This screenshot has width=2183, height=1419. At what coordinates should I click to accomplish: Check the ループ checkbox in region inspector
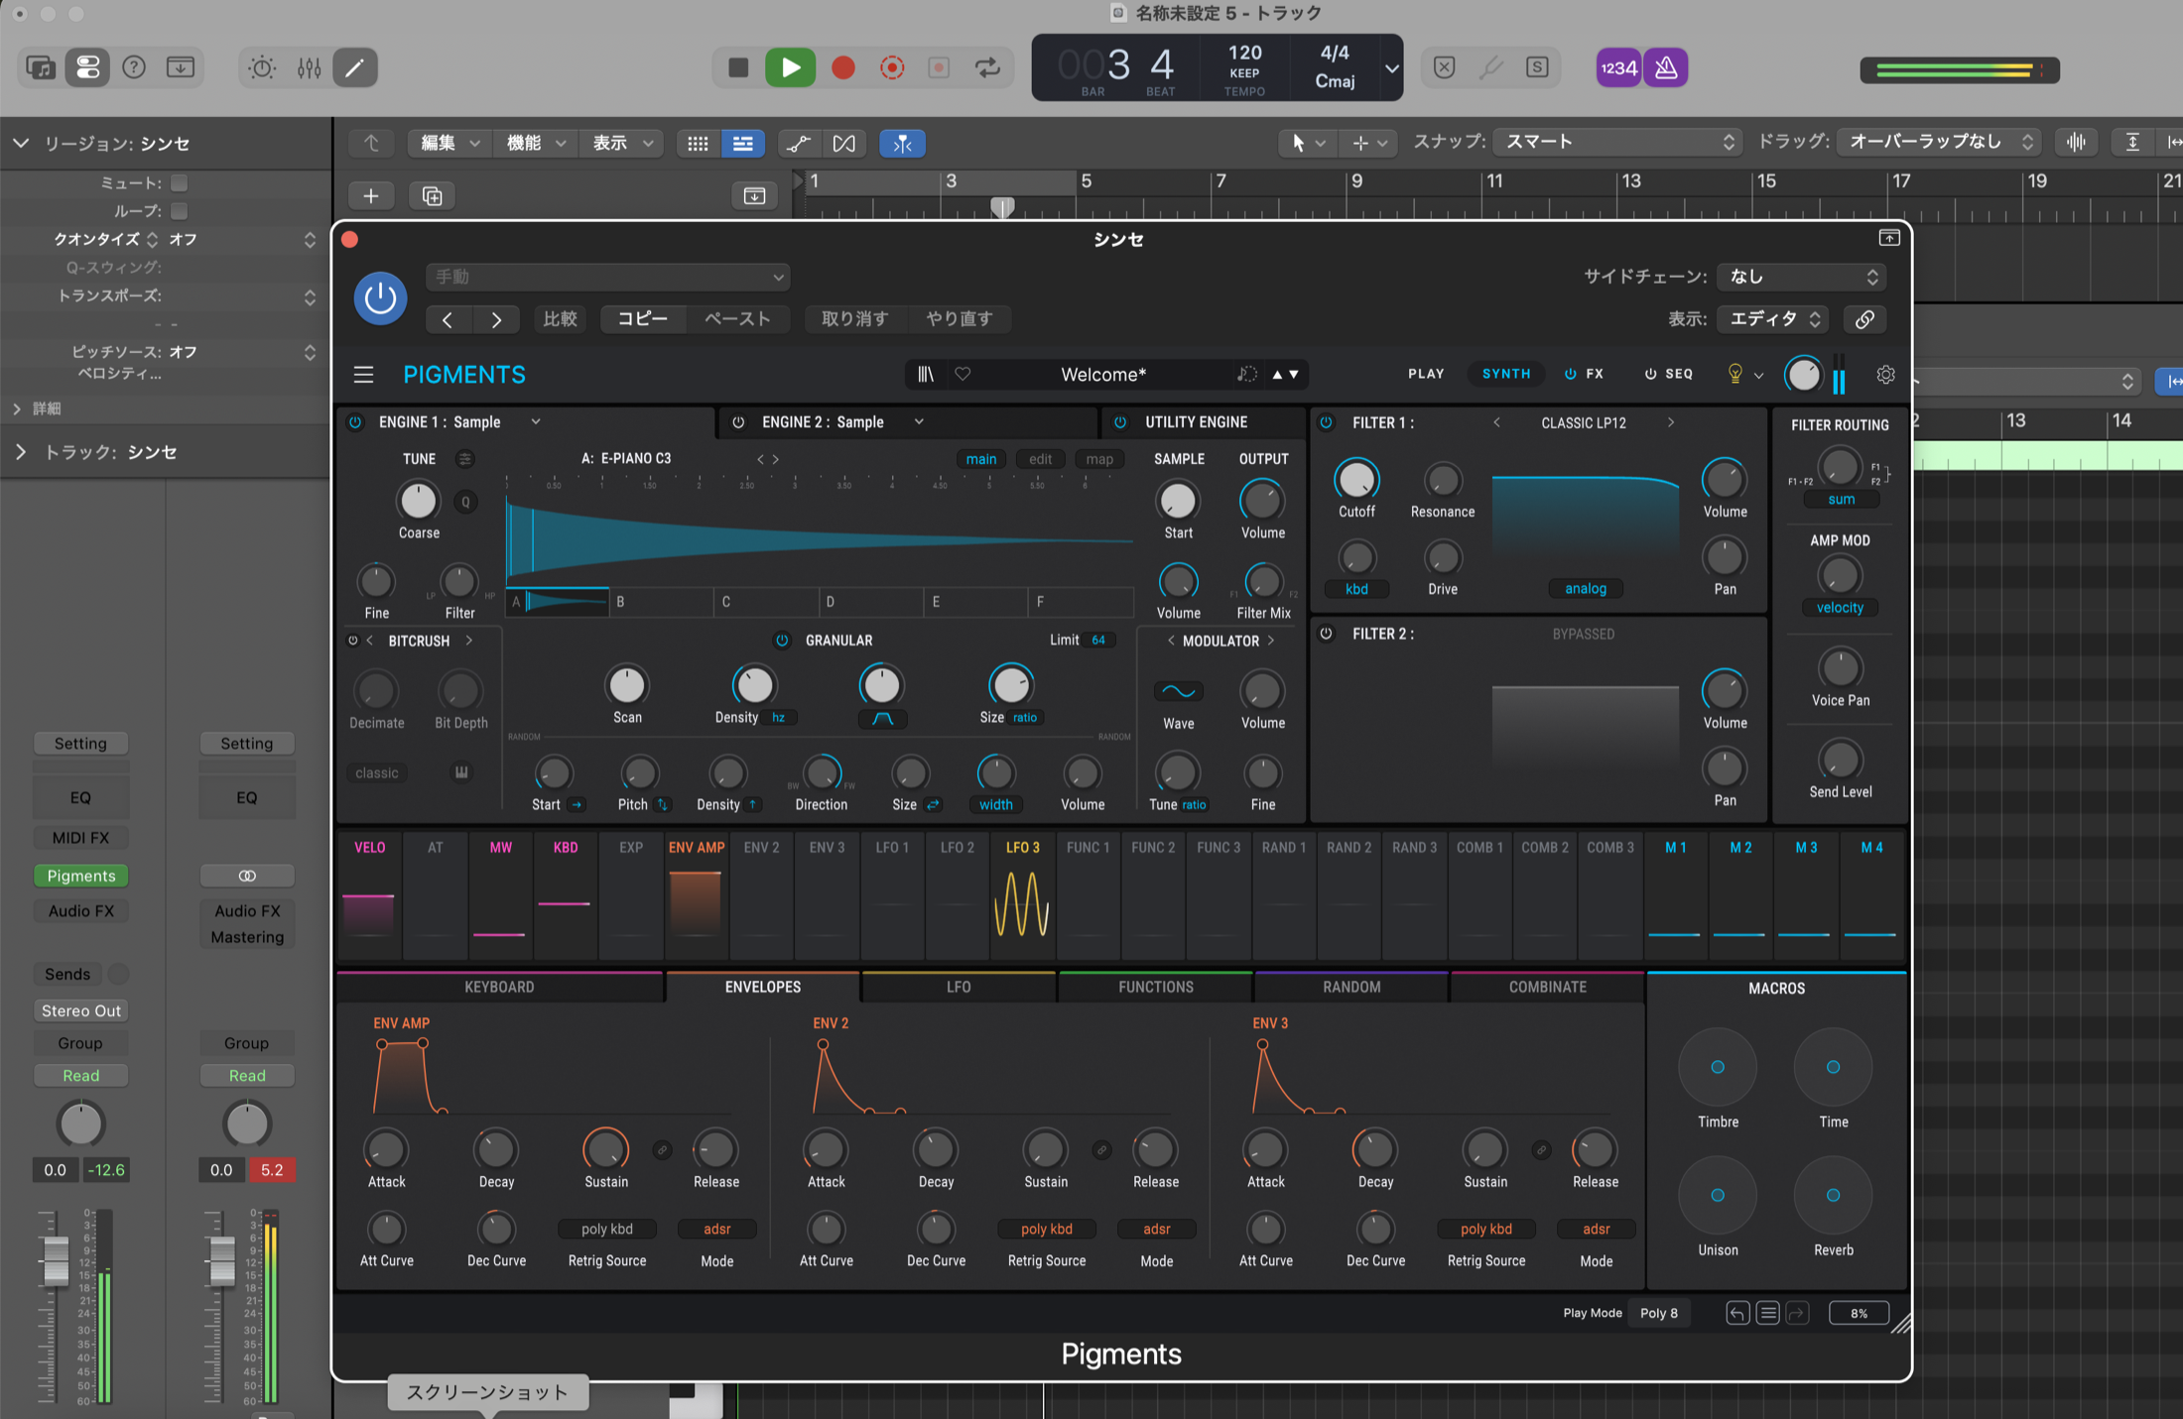coord(179,211)
